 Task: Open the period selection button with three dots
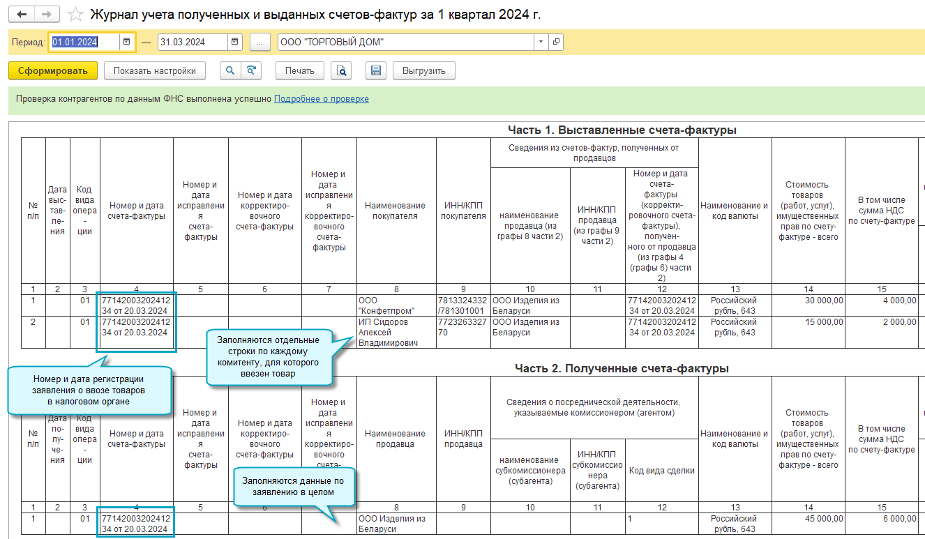[x=260, y=42]
